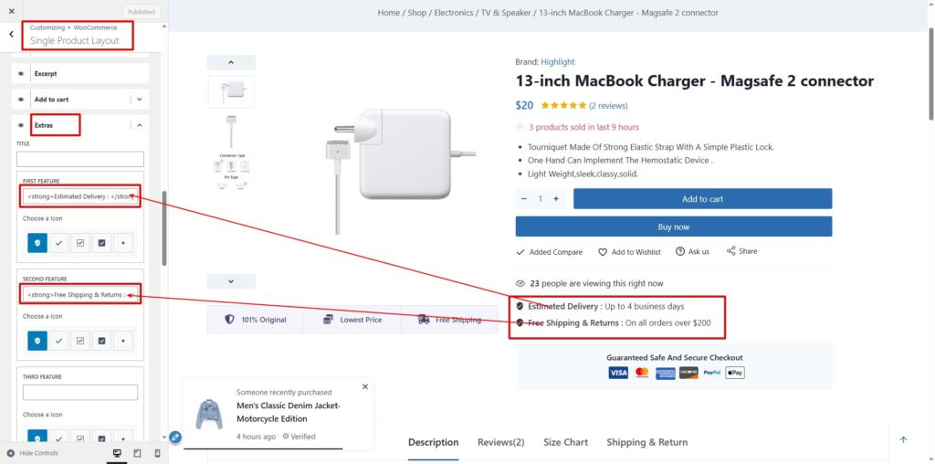935x464 pixels.
Task: Click the Third Feature text field
Action: [x=80, y=393]
